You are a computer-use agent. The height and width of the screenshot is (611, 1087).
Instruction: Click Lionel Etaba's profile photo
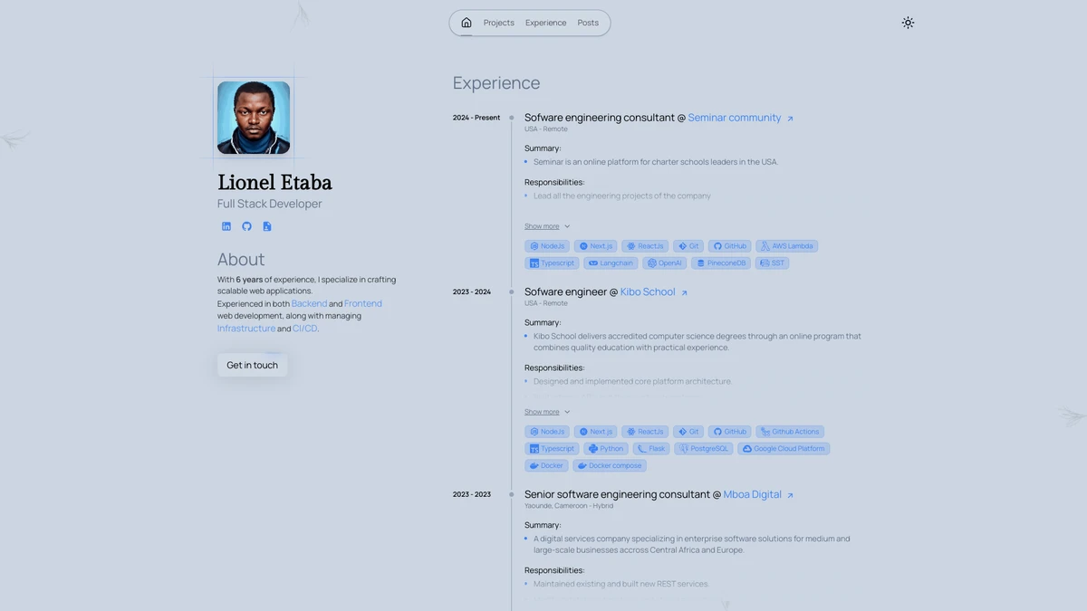click(254, 118)
